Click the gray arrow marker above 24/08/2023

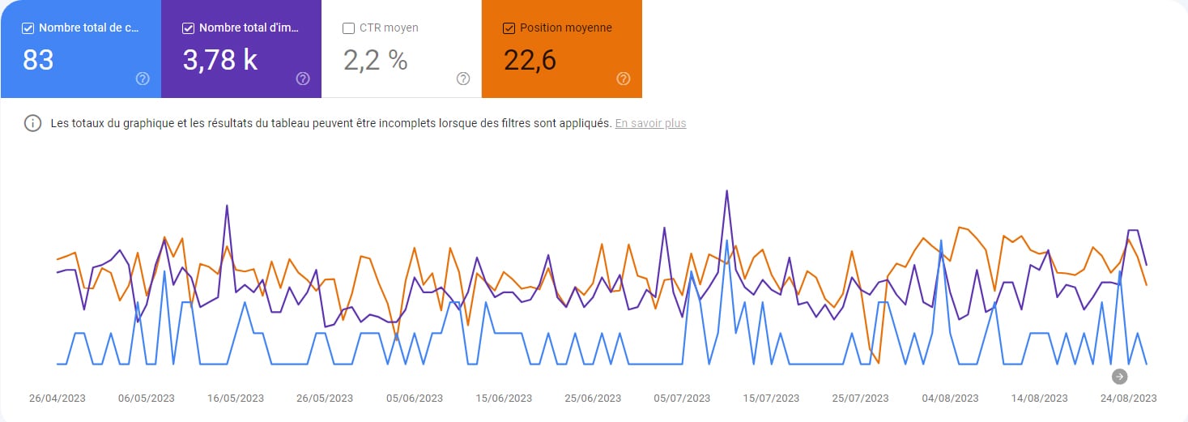click(x=1119, y=376)
